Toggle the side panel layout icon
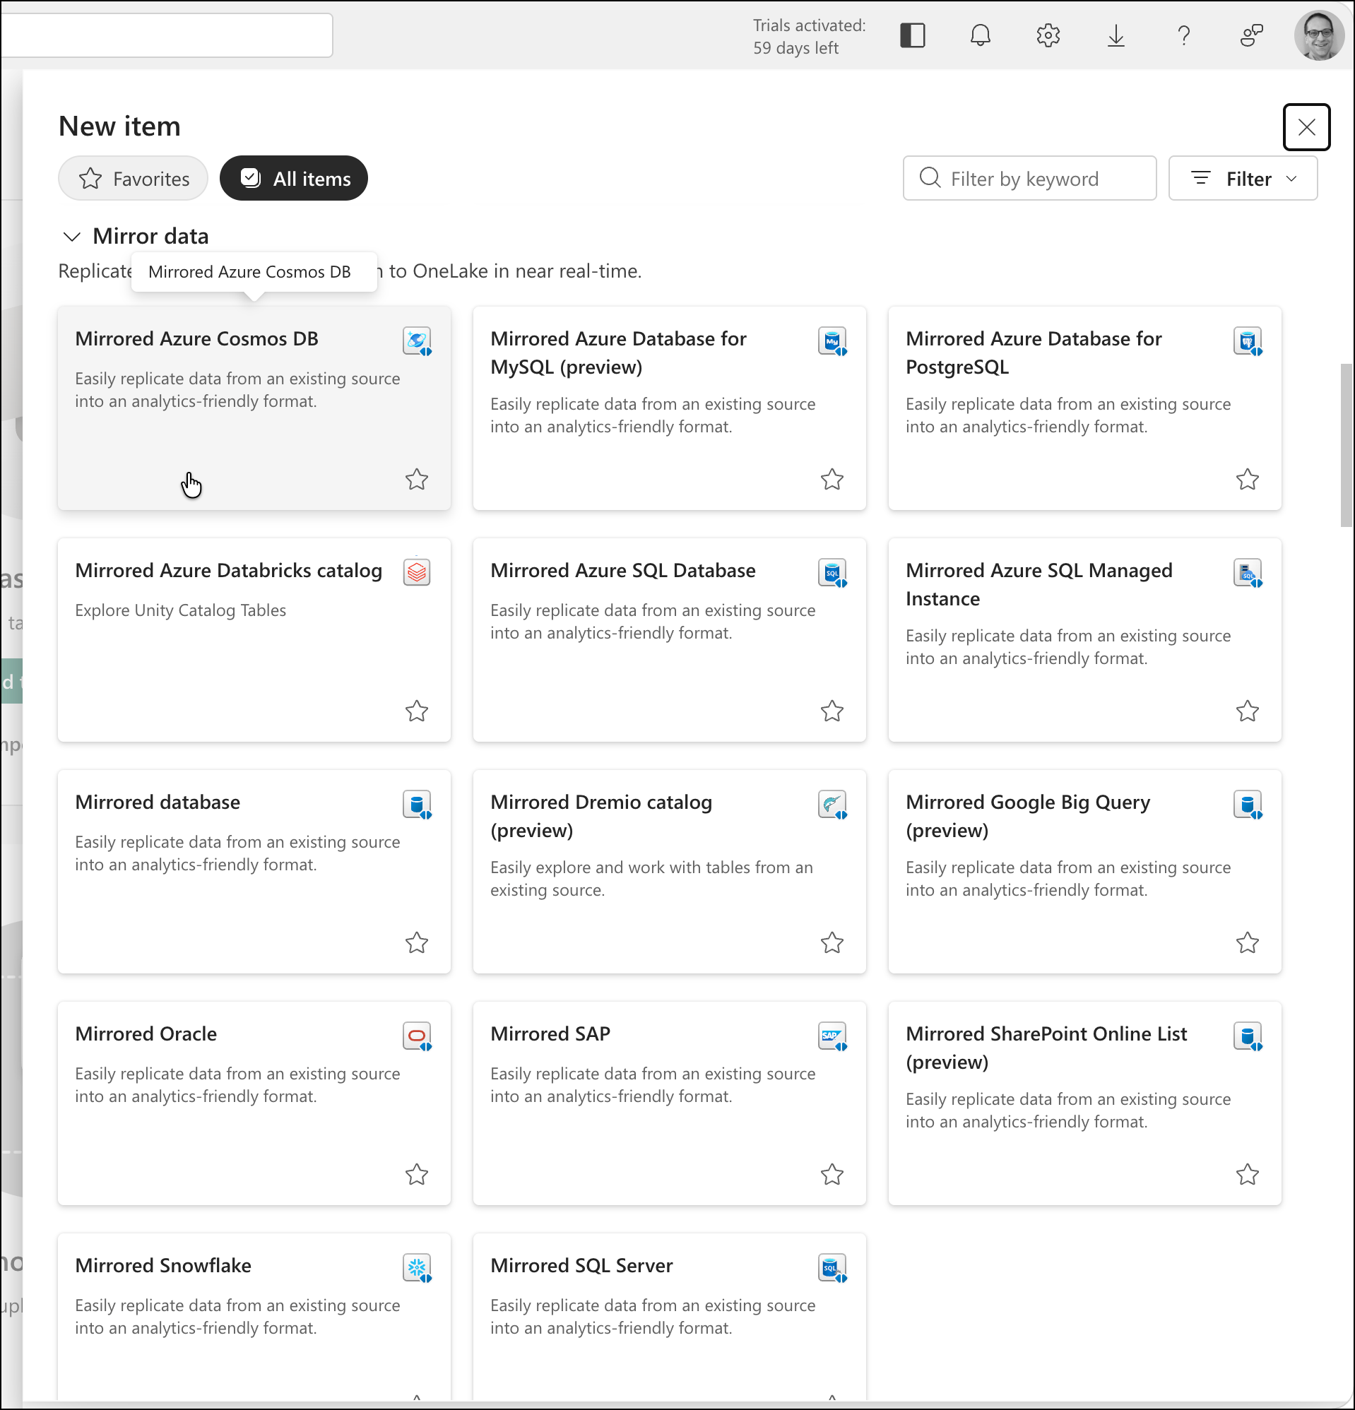Screen dimensions: 1355x1410 912,35
